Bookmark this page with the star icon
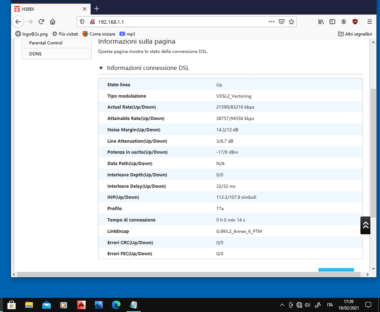Image resolution: width=380 pixels, height=312 pixels. pyautogui.click(x=291, y=22)
